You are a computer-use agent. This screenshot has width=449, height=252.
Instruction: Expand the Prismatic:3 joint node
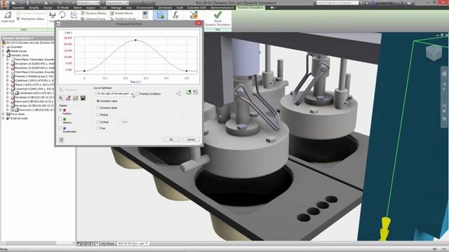tap(8, 76)
